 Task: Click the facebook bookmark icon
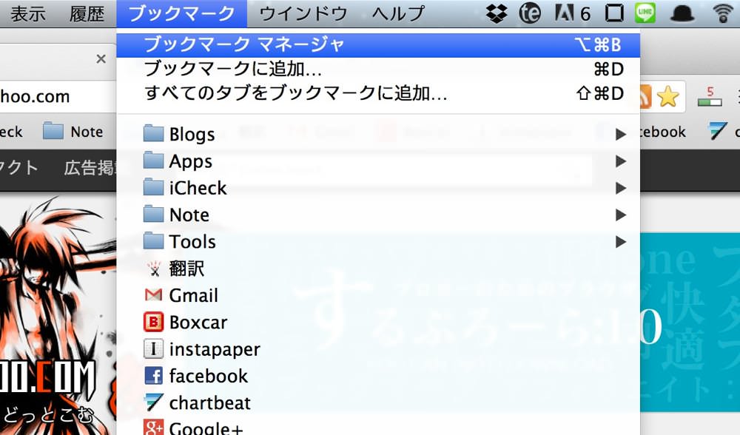[153, 376]
